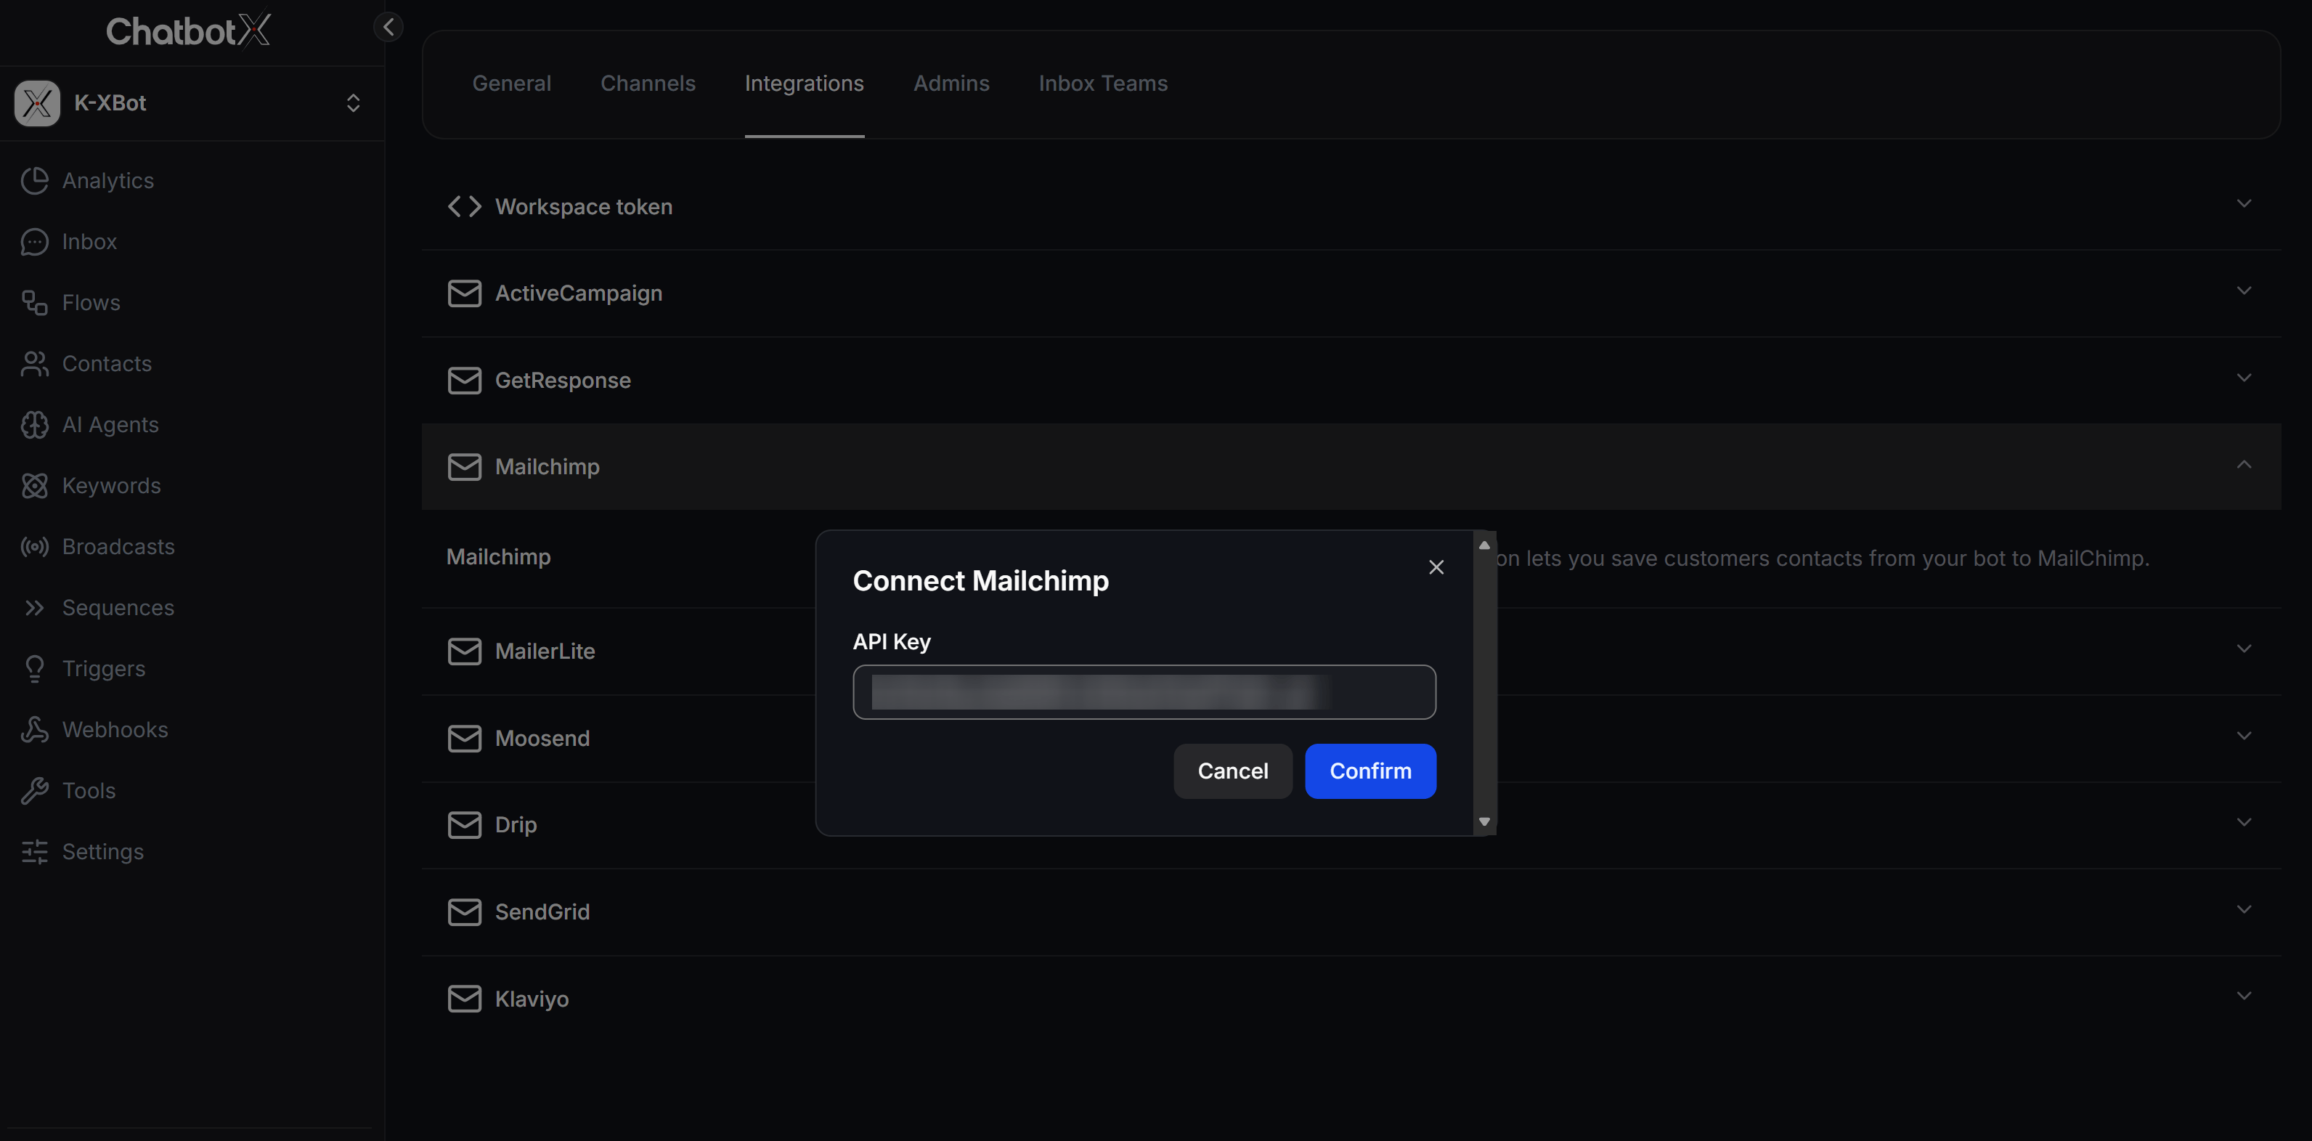
Task: Click the ChatbotX logo
Action: (189, 30)
